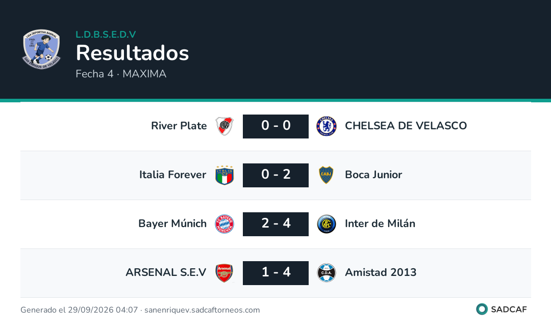Click the Resultados heading
This screenshot has width=551, height=336.
point(133,53)
